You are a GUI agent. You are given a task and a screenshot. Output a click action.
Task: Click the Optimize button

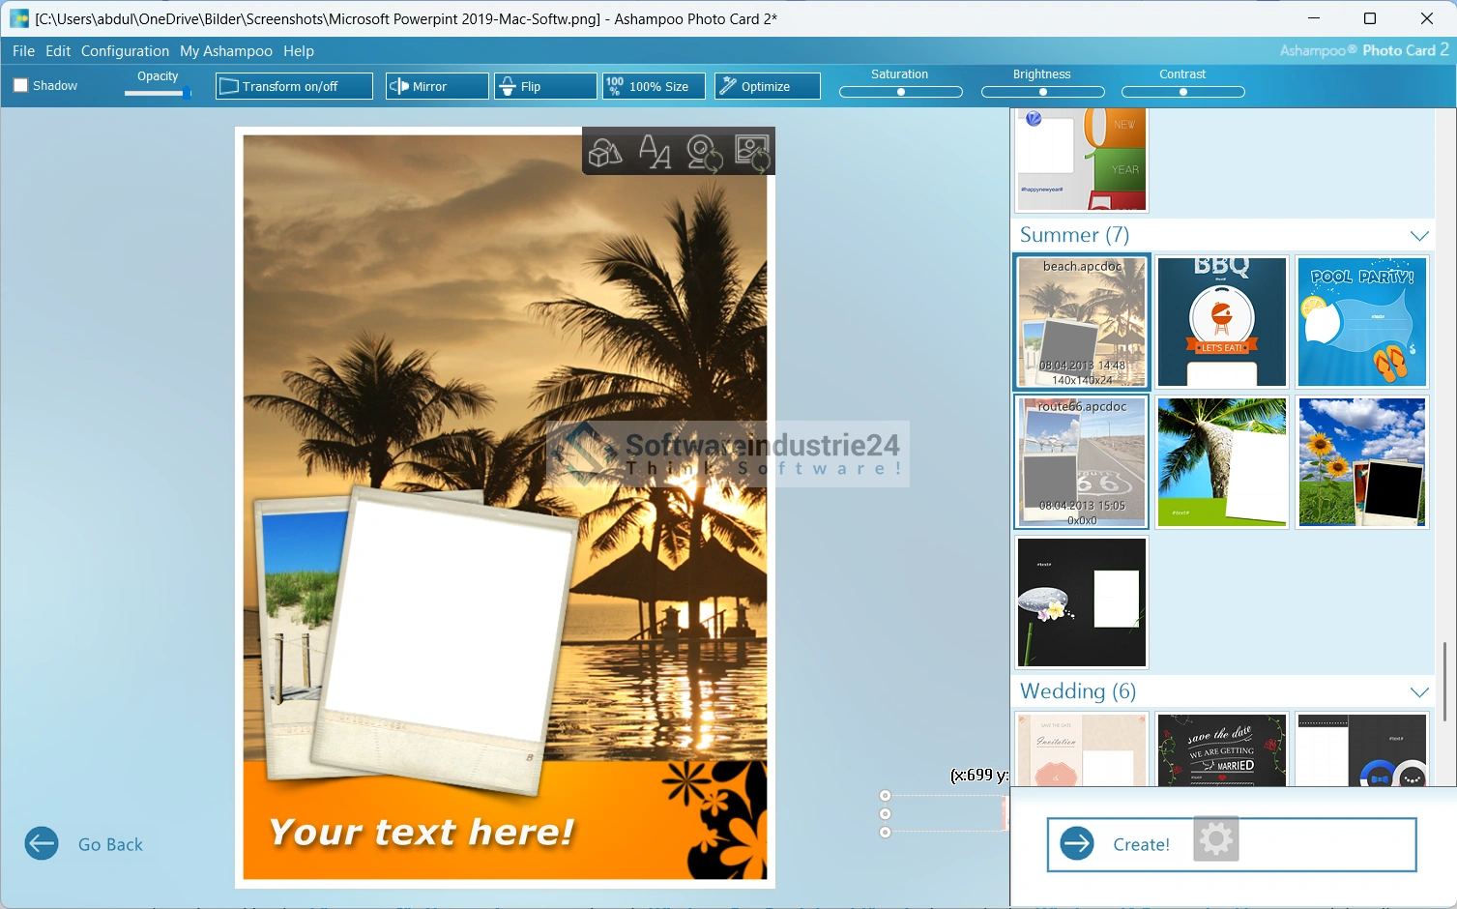click(x=767, y=86)
